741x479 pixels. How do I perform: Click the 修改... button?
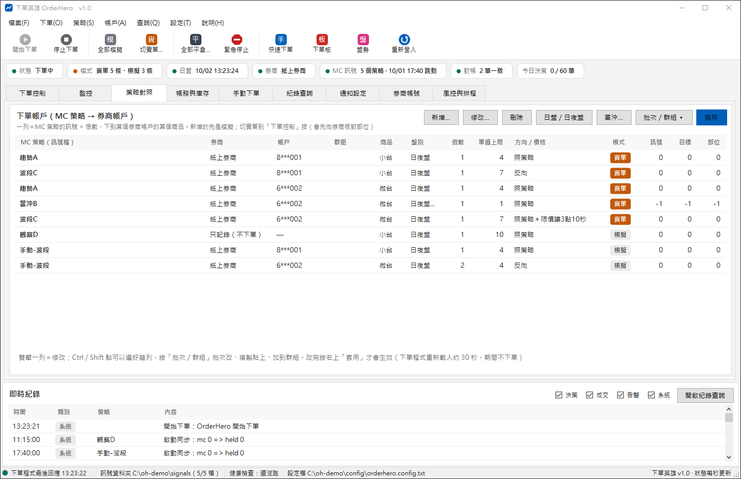point(480,118)
